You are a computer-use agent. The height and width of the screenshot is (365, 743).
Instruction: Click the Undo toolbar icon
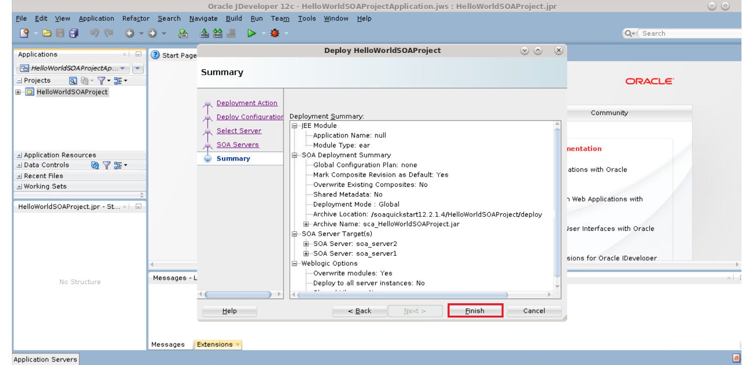point(94,33)
